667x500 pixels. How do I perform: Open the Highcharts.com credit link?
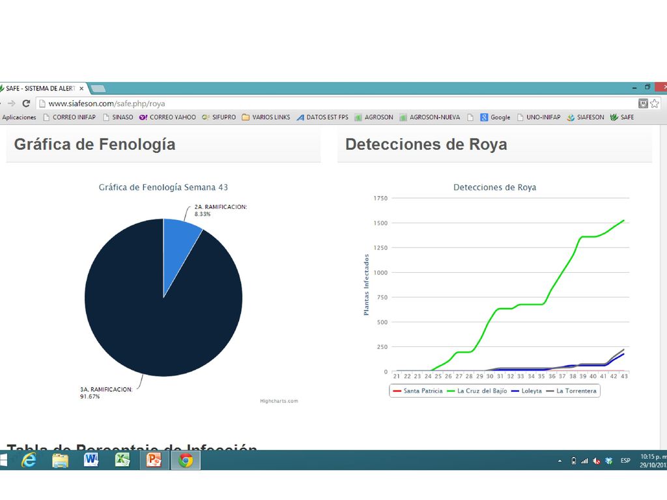pyautogui.click(x=279, y=401)
